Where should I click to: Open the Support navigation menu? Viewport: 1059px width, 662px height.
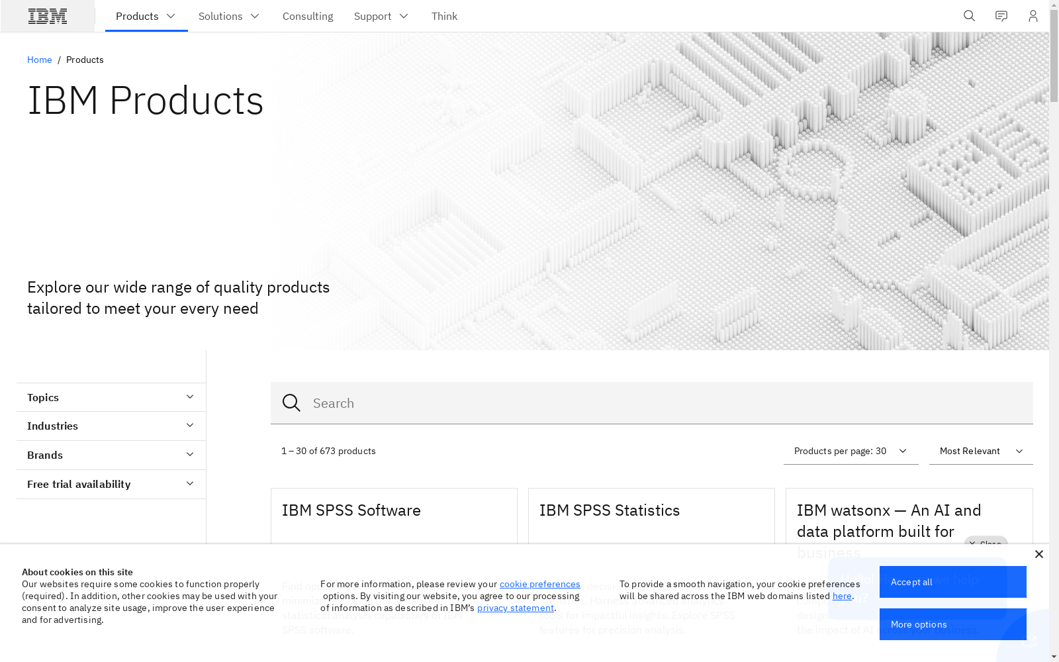[x=381, y=16]
